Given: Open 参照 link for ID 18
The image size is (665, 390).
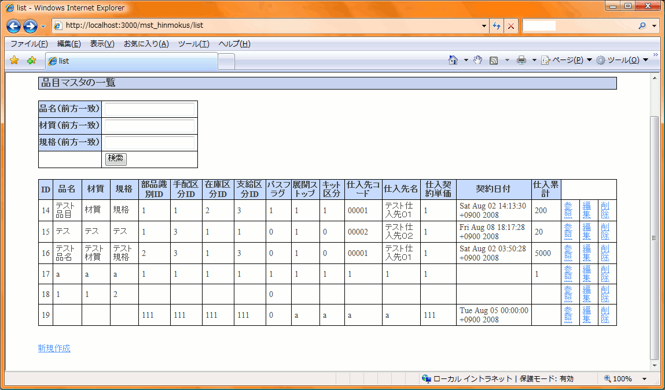Looking at the screenshot, I should 568,294.
